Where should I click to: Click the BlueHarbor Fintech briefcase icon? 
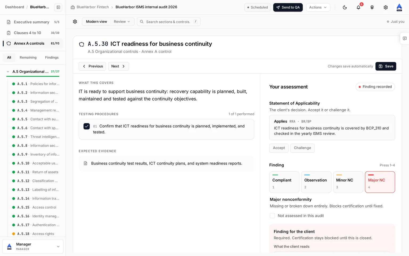point(73,7)
